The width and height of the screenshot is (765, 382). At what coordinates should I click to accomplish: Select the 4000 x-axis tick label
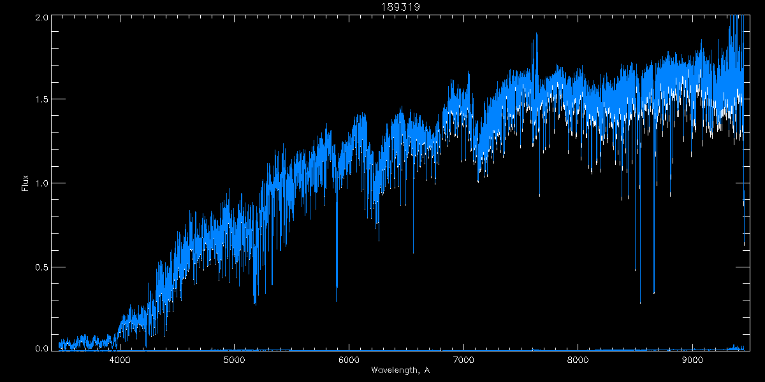[120, 359]
